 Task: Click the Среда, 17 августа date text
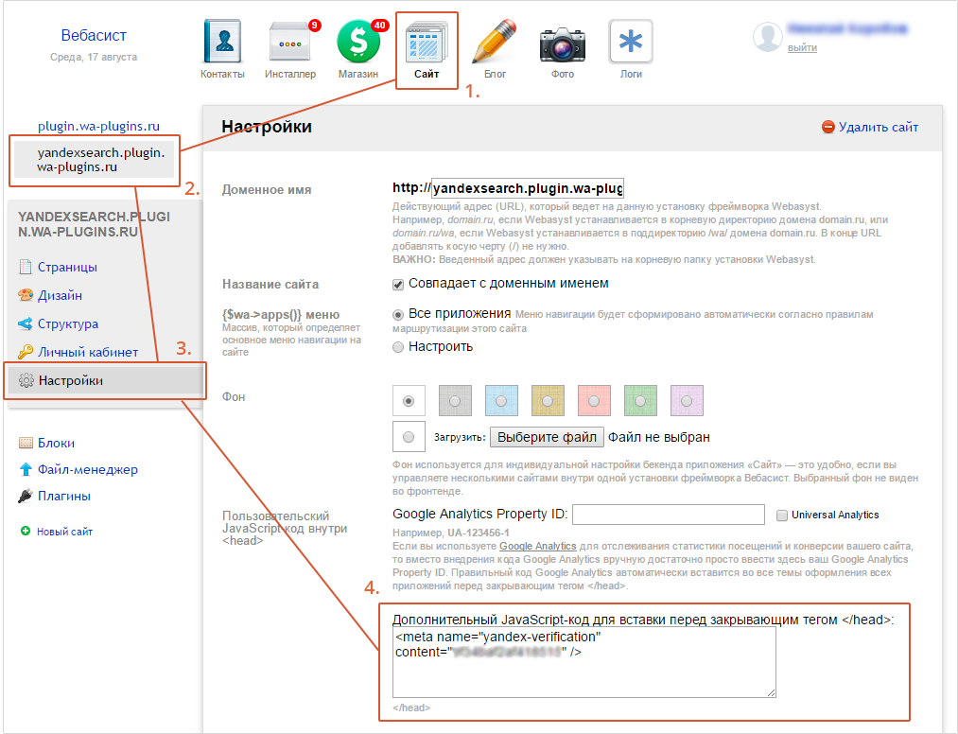pos(94,57)
